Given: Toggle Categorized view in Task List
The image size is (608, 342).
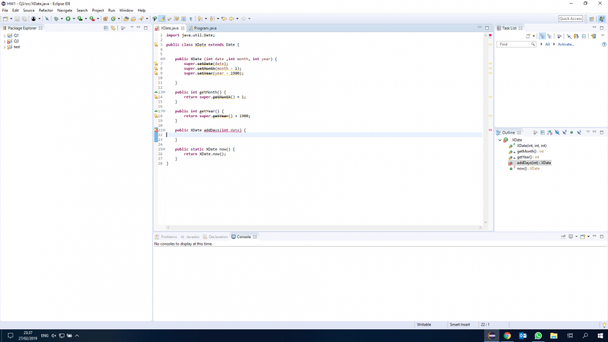Looking at the screenshot, I should (x=542, y=36).
